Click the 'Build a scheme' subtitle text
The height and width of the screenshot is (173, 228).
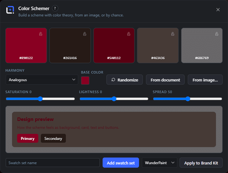(x=71, y=15)
